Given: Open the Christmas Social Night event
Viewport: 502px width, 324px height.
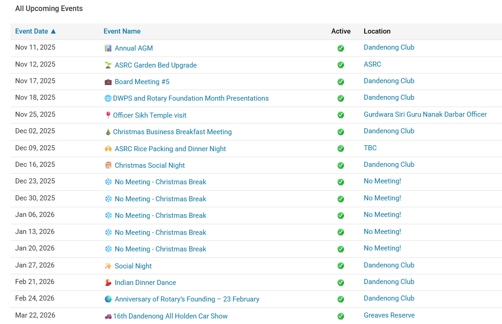Looking at the screenshot, I should coord(150,165).
